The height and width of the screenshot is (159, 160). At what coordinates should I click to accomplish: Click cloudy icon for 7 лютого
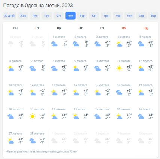[x=33, y=68]
